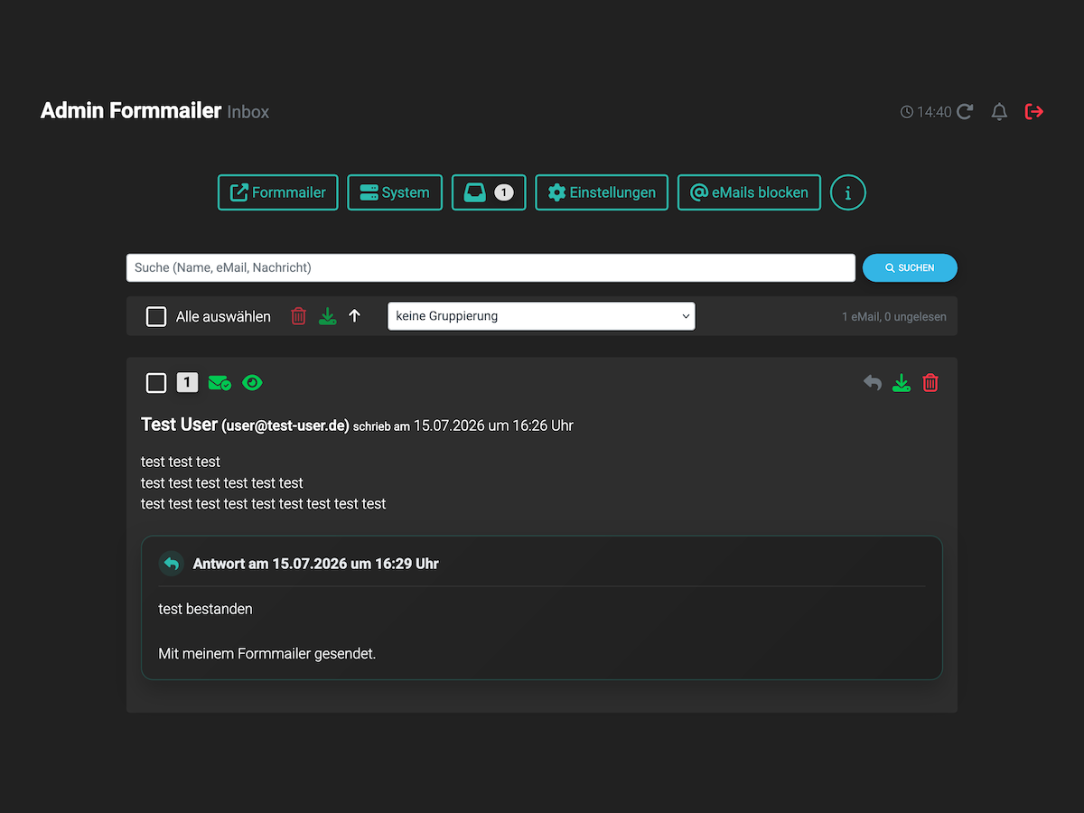Screen dimensions: 1084x813
Task: Click the green download icon in toolbar
Action: pos(327,316)
